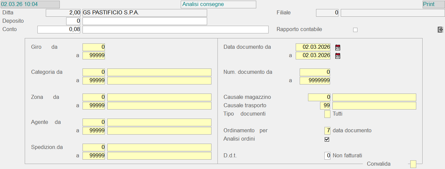The image size is (445, 169).
Task: Click the Agente da code field
Action: pos(94,122)
